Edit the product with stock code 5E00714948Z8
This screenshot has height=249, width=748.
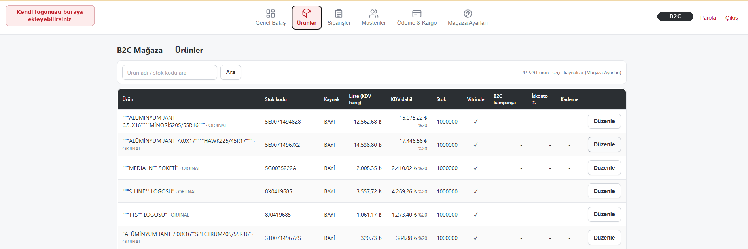tap(604, 121)
